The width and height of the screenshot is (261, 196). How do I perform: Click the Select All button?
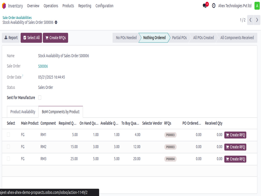(31, 38)
